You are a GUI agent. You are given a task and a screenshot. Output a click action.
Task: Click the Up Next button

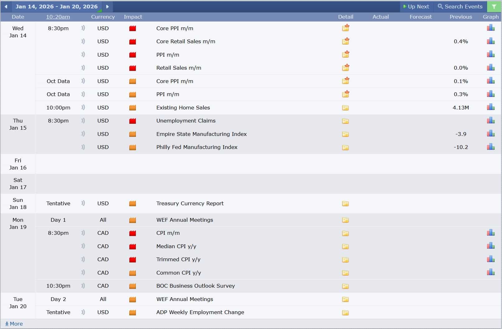416,6
